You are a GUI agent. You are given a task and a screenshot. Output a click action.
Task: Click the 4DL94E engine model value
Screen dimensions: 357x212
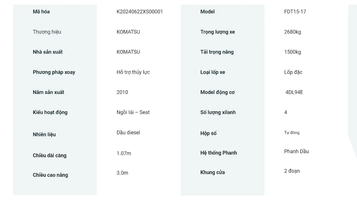coord(294,92)
